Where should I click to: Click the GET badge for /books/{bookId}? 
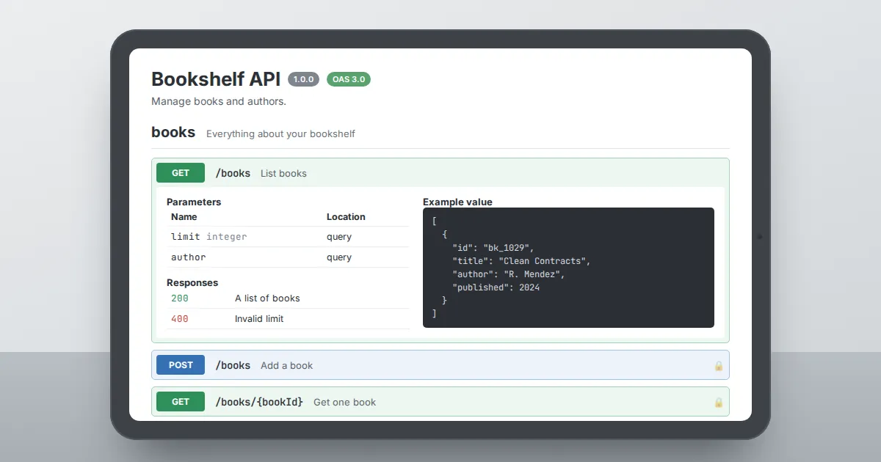(x=181, y=402)
